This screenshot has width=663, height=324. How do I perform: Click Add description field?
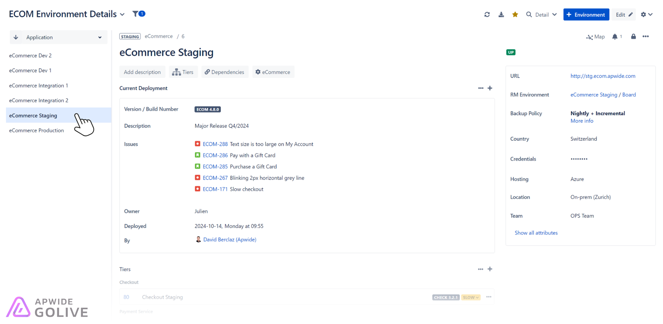pyautogui.click(x=142, y=72)
